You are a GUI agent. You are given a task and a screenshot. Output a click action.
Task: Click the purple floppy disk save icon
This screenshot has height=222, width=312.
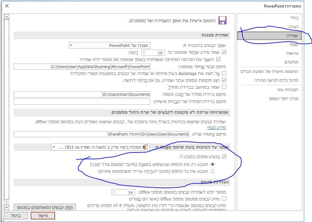pyautogui.click(x=222, y=20)
